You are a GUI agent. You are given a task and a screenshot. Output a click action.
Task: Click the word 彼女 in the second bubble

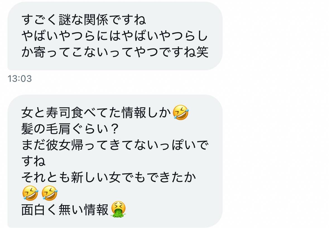(59, 145)
